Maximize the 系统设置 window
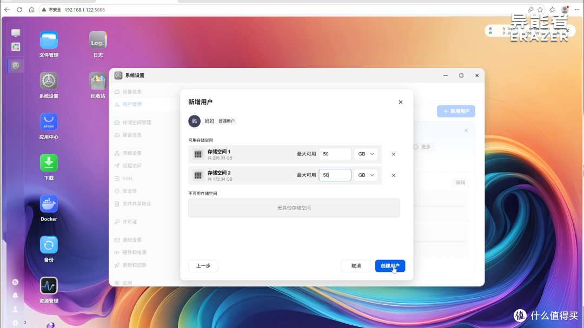The height and width of the screenshot is (328, 584). pyautogui.click(x=461, y=76)
